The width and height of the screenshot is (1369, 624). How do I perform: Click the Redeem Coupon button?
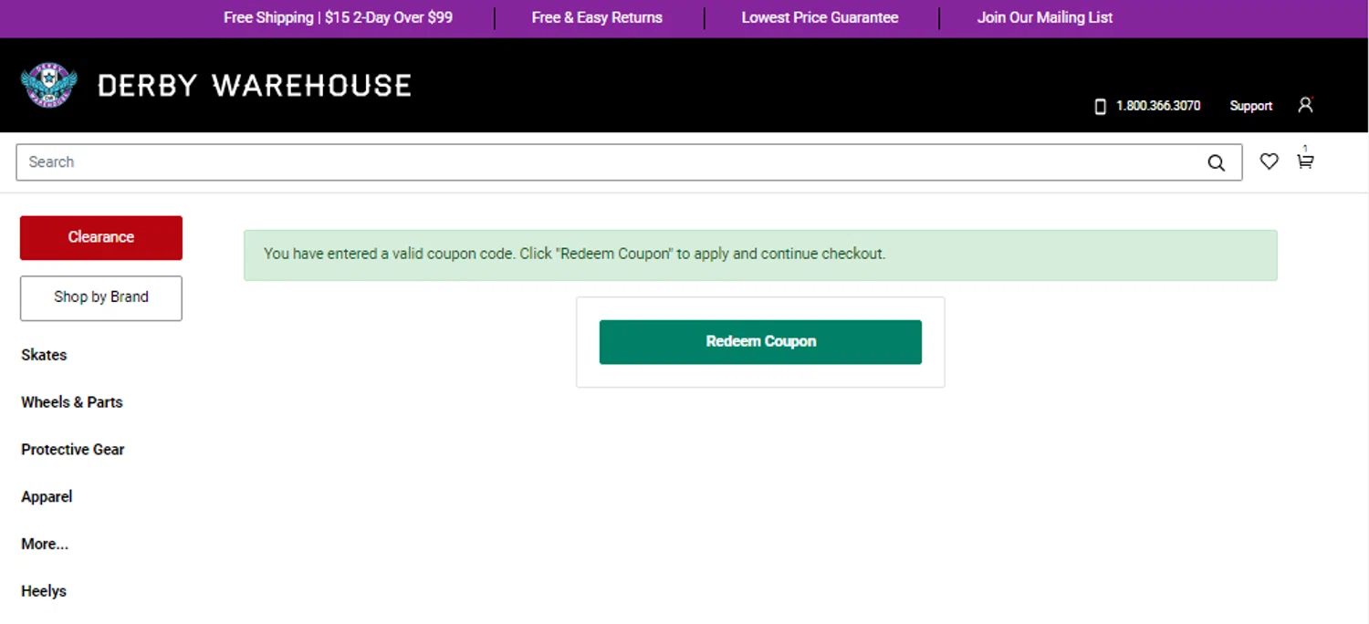760,342
